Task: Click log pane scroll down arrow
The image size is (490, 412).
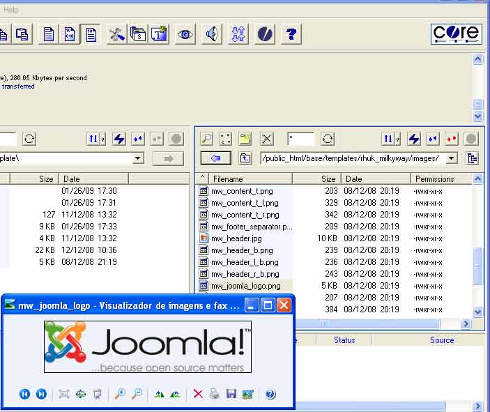Action: tap(477, 116)
